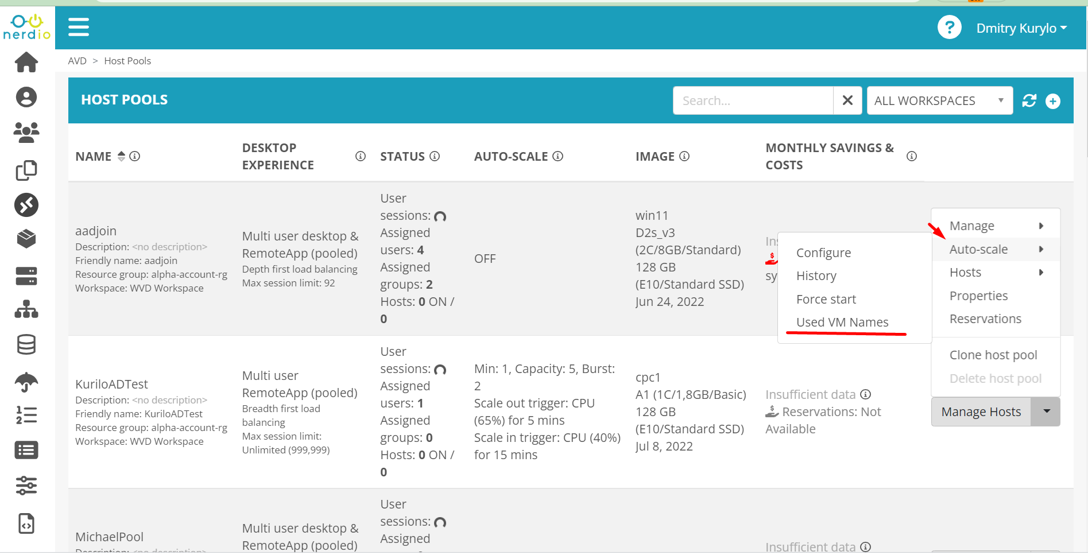1088x555 pixels.
Task: Open the help question mark icon
Action: pyautogui.click(x=949, y=28)
